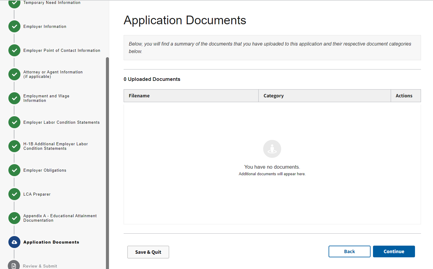Click the Category column header
The image size is (433, 269).
(273, 96)
